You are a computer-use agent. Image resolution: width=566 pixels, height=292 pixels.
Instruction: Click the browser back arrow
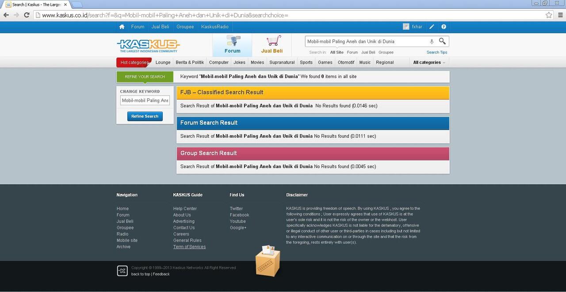(x=6, y=15)
